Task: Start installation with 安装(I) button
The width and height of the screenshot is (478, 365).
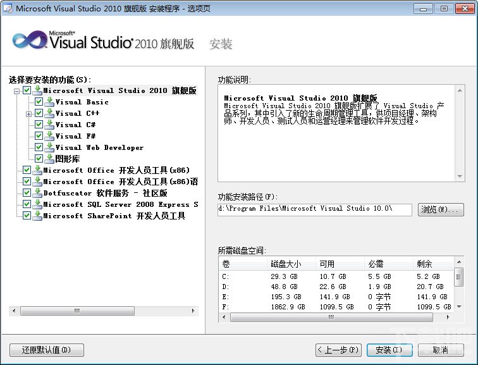Action: coord(389,350)
